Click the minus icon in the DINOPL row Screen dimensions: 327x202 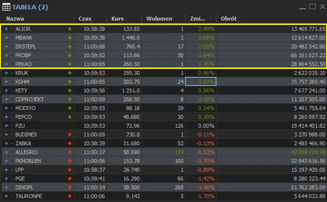[x=12, y=187]
